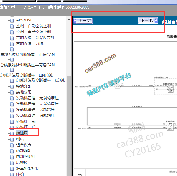Open 总线系统及诊断插座—高速CAN entry
Screen dimensions: 177x176
pos(28,65)
